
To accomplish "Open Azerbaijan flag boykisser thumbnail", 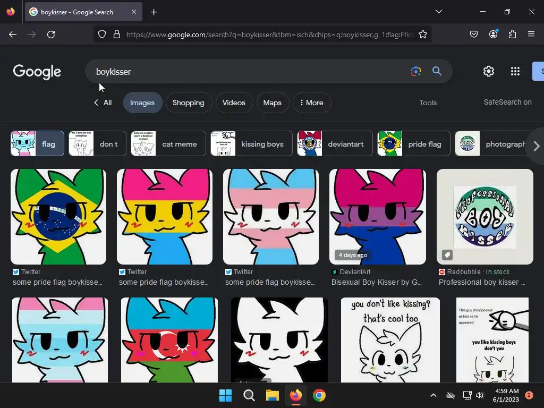I will [169, 340].
